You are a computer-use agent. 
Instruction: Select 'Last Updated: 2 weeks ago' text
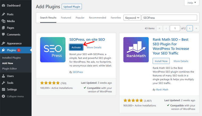[180, 100]
